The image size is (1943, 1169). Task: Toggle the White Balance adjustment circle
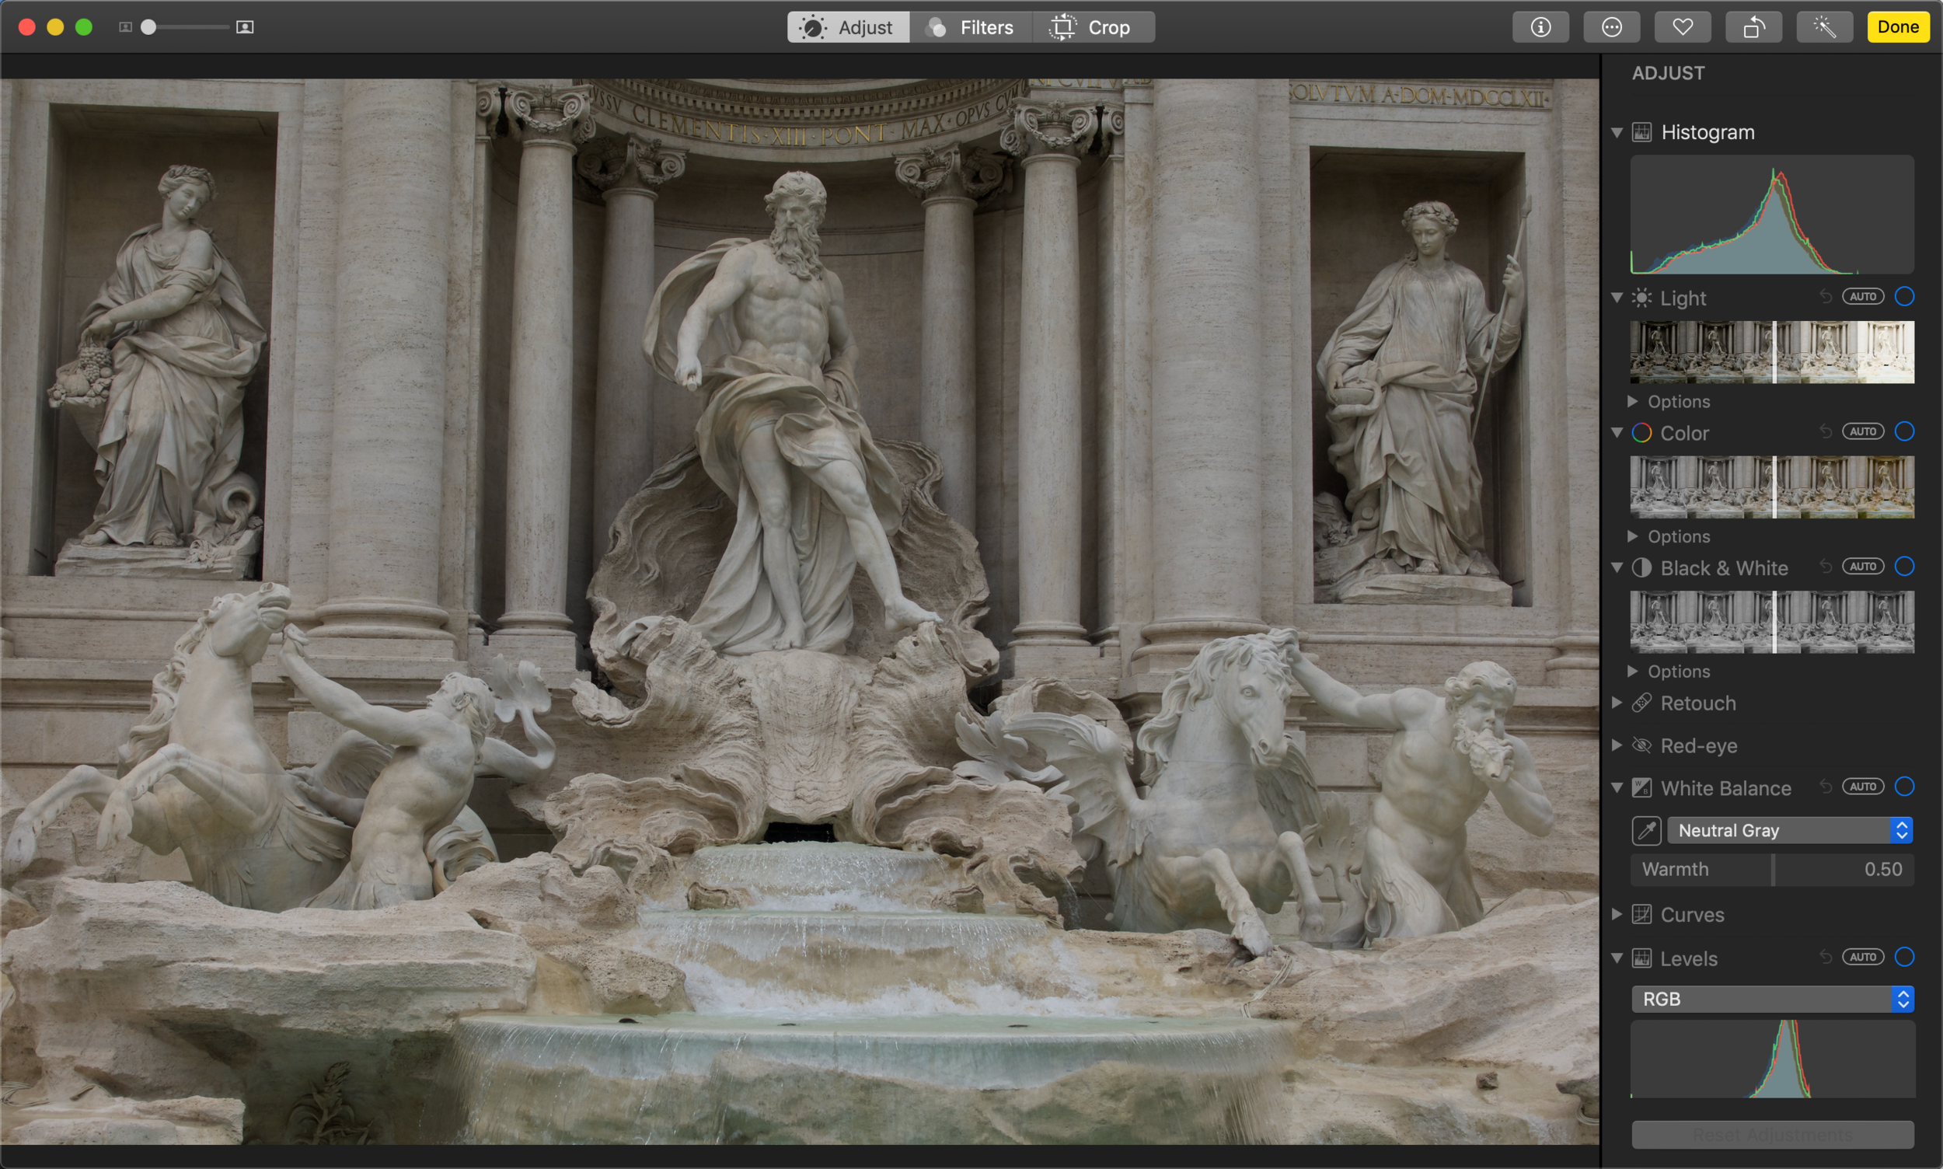1904,787
